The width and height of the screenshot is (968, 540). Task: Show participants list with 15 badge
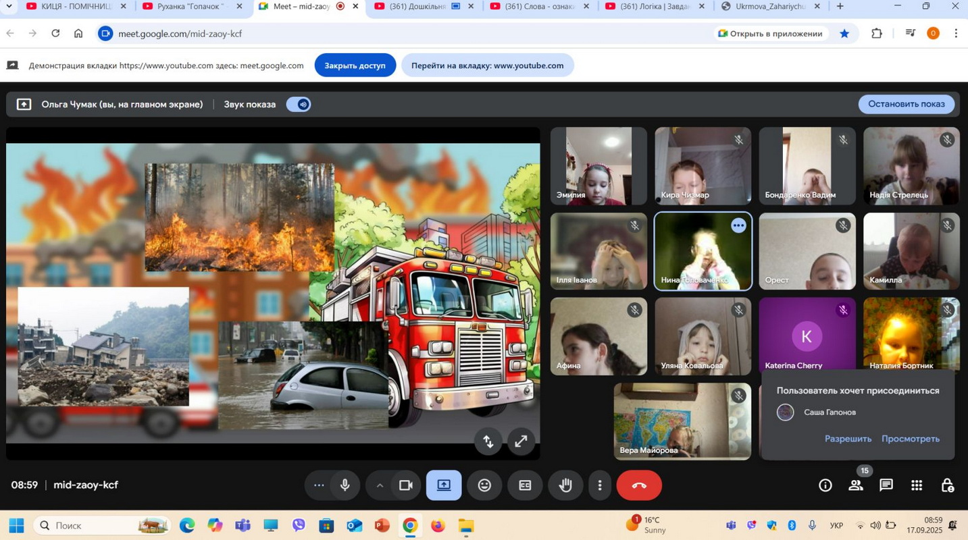point(856,485)
